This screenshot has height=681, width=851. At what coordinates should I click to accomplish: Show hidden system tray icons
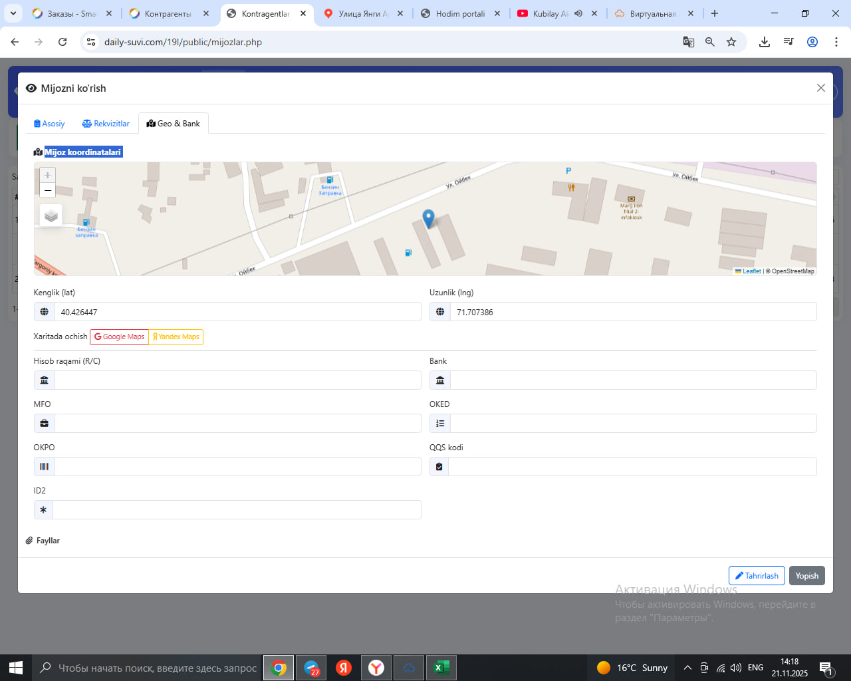(x=687, y=668)
